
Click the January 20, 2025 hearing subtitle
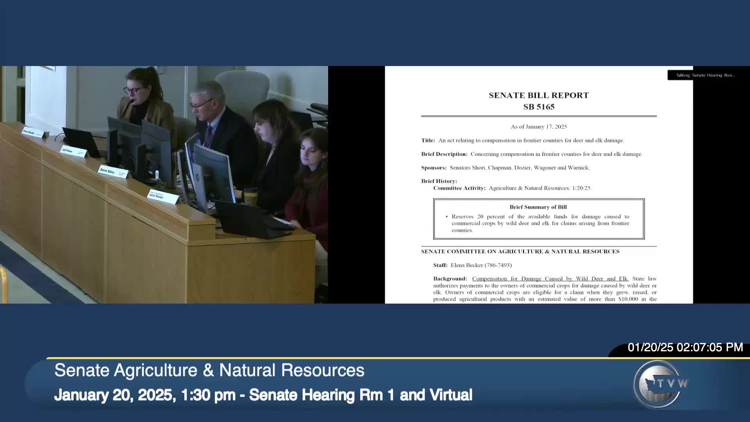tap(263, 395)
